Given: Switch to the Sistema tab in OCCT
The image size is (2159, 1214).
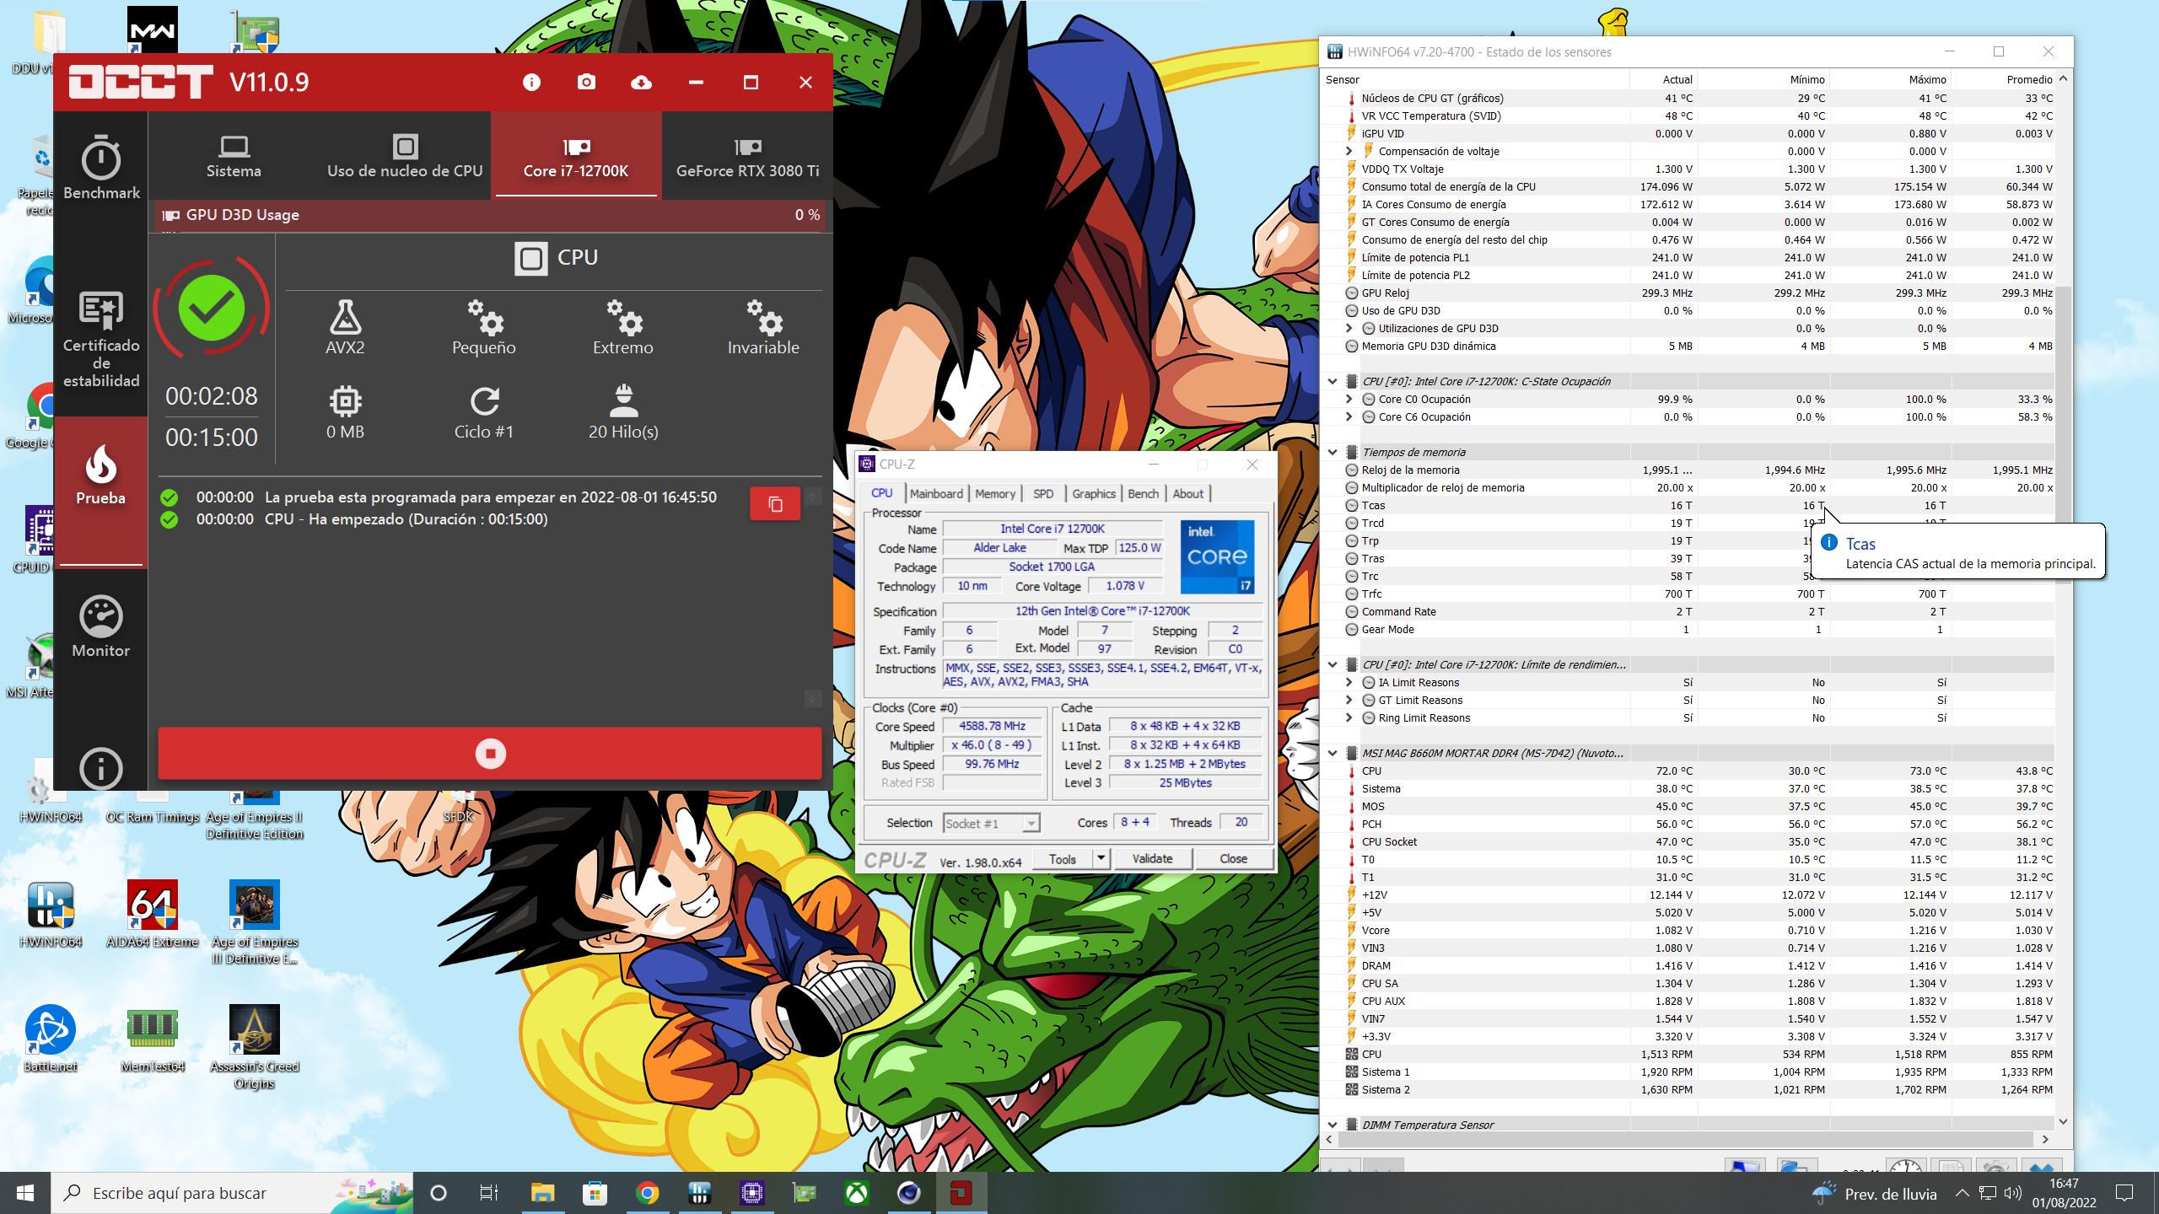Looking at the screenshot, I should point(234,157).
